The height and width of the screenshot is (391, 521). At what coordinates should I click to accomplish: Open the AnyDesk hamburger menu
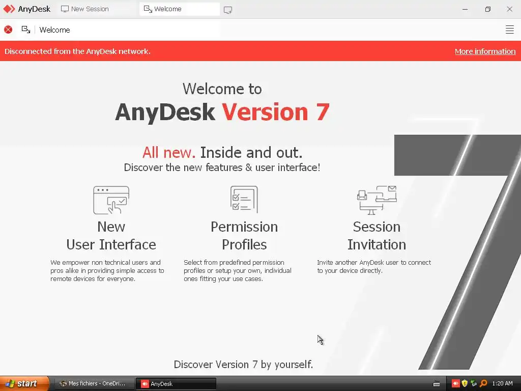click(x=509, y=30)
